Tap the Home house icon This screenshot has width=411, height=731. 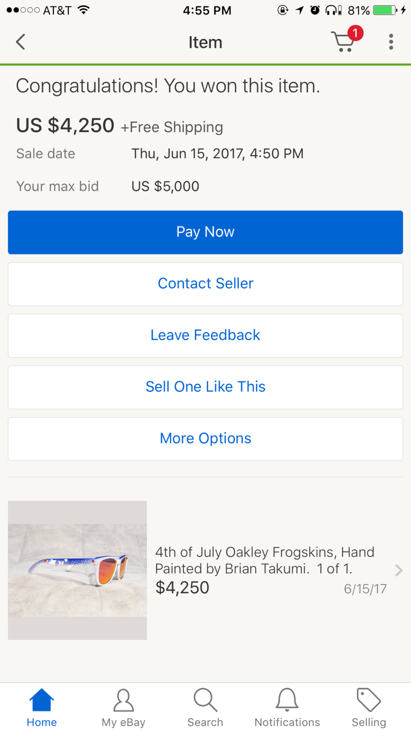(42, 700)
